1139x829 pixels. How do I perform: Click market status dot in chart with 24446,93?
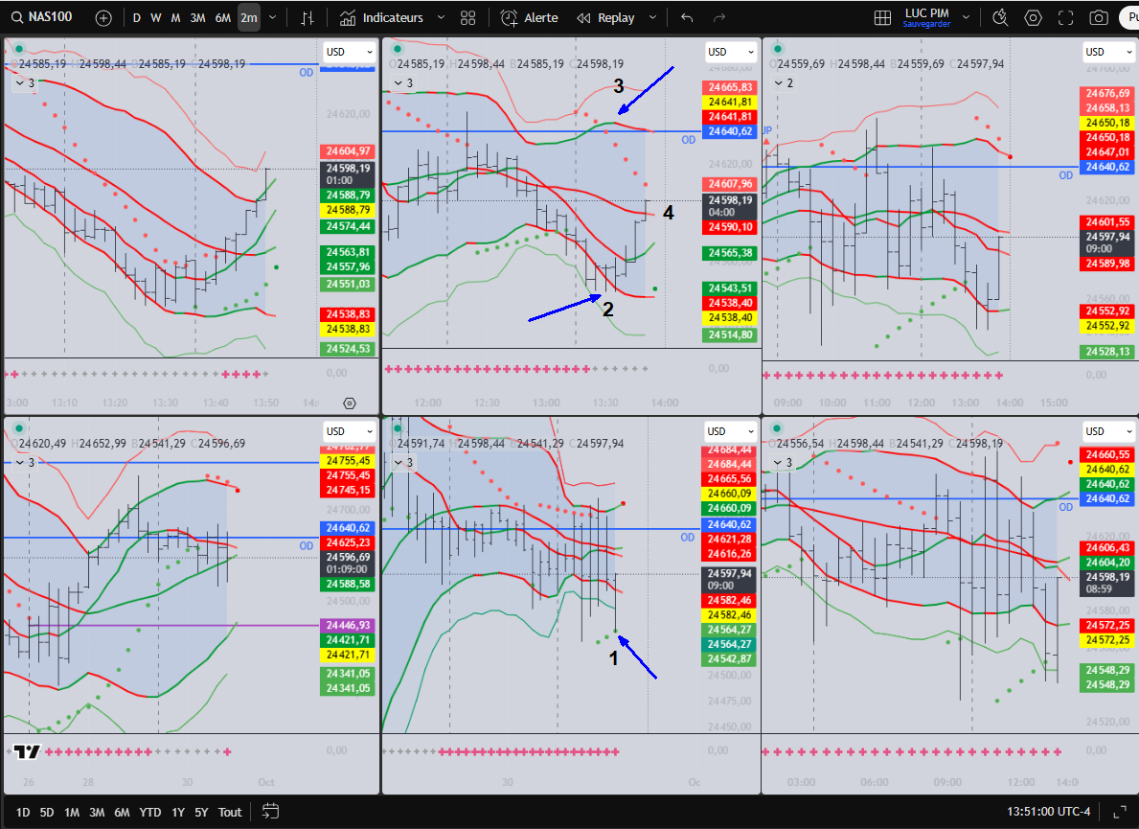19,428
